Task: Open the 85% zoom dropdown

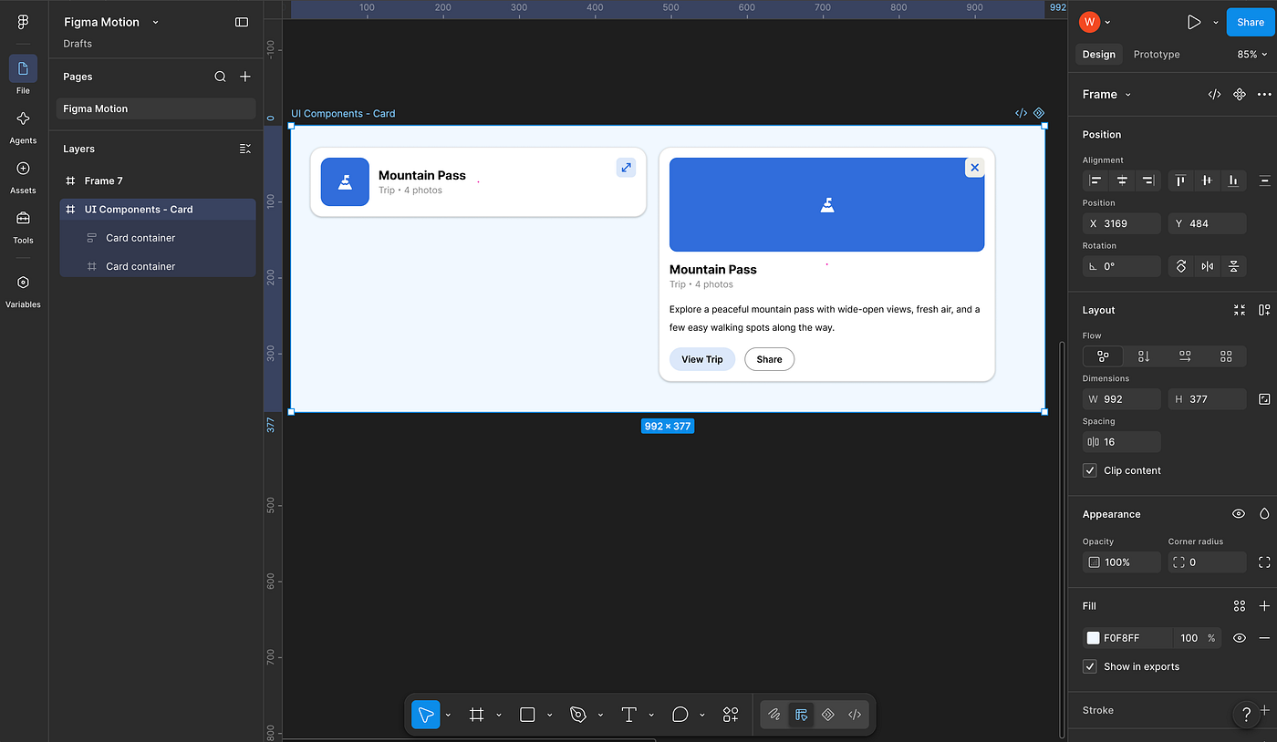Action: coord(1252,55)
